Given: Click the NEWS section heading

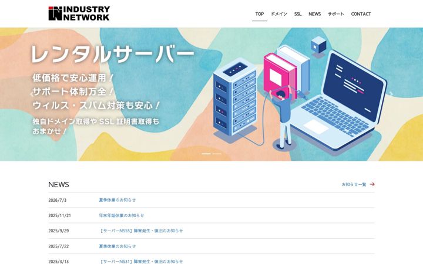Looking at the screenshot, I should click(x=59, y=185).
